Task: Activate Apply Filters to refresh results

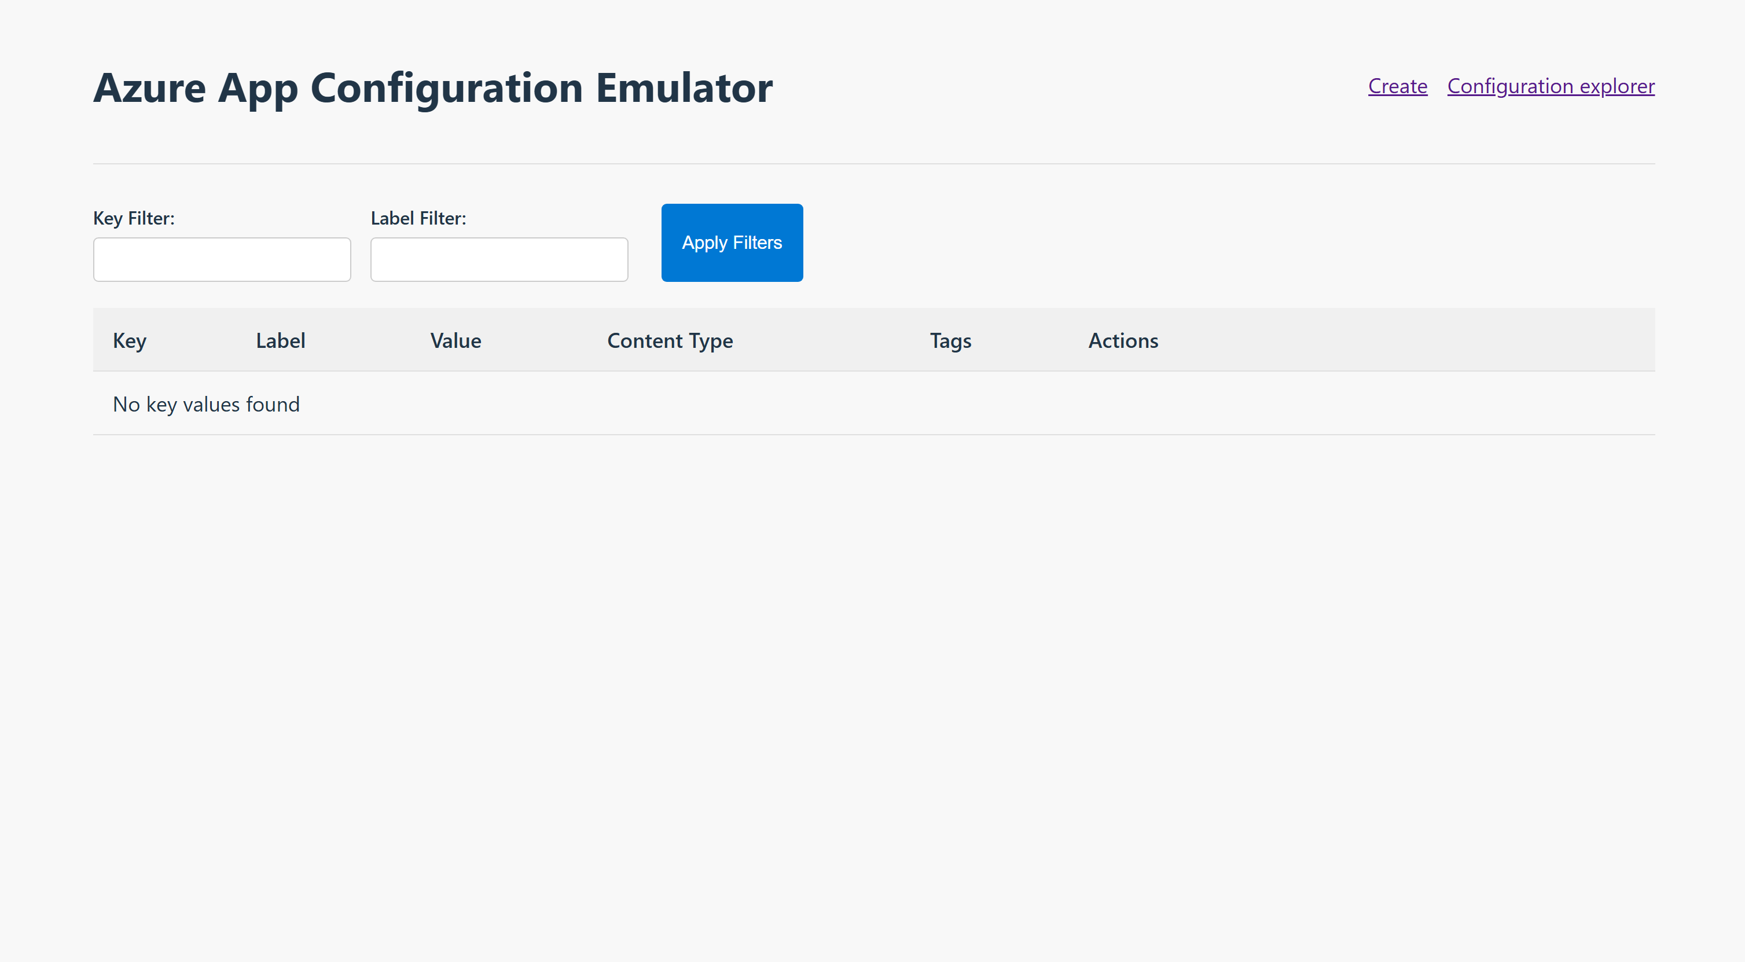Action: pos(732,242)
